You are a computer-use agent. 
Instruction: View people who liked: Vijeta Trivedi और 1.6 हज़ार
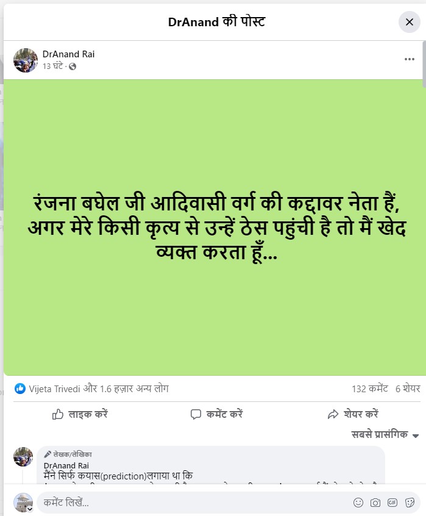click(99, 389)
